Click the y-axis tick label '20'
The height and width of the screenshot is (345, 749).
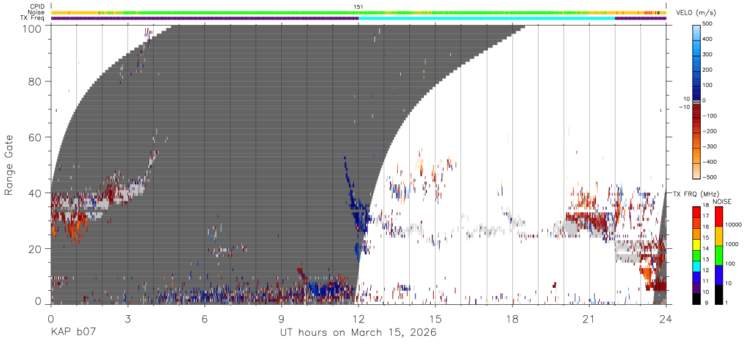[x=34, y=249]
